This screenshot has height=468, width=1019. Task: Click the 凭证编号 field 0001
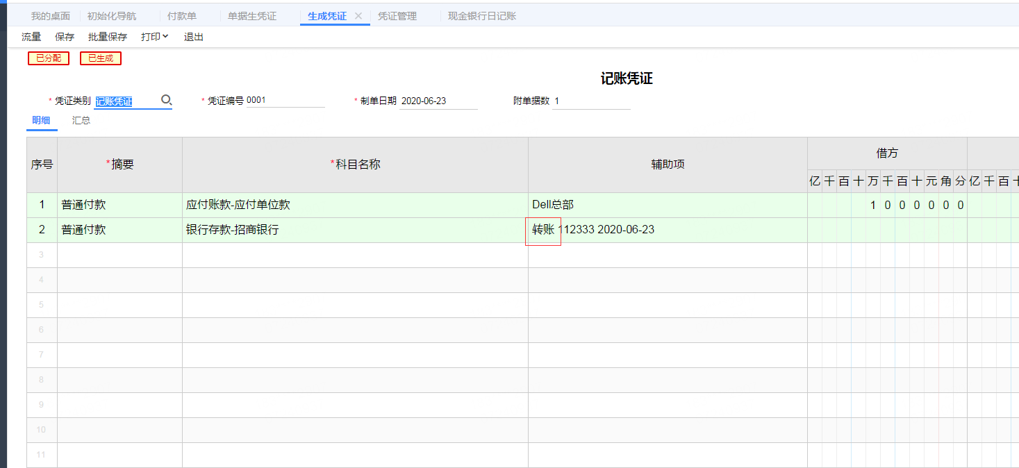(x=285, y=101)
